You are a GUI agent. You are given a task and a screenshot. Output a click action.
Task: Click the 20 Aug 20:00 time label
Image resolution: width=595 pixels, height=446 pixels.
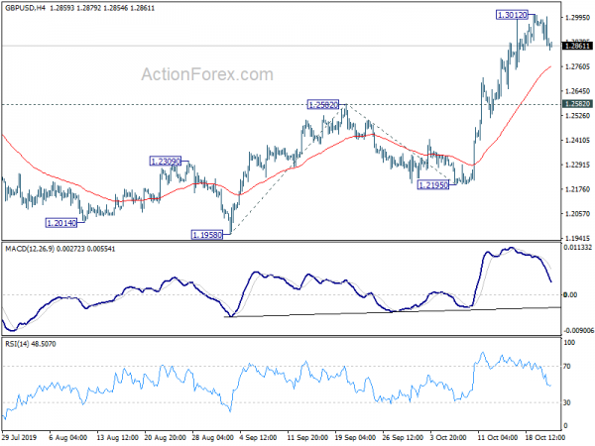165,437
